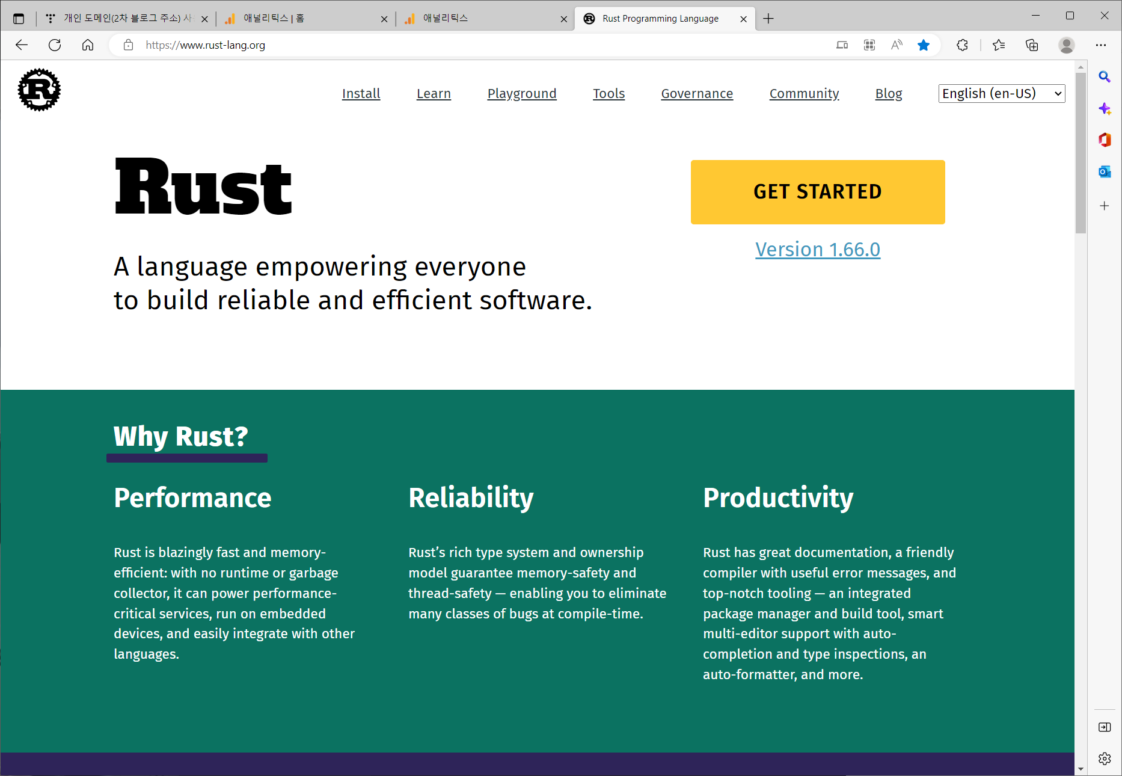Viewport: 1122px width, 776px height.
Task: Open sidebar Discover sparkle icon
Action: [1105, 109]
